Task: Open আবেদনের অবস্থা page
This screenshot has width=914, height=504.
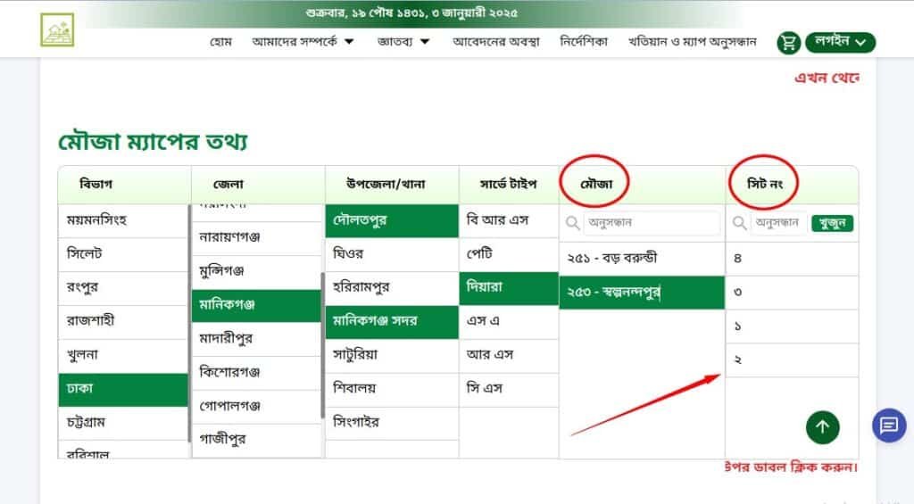Action: (x=496, y=41)
